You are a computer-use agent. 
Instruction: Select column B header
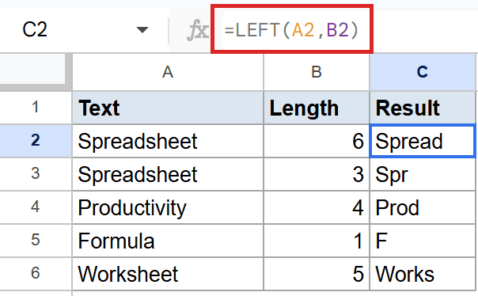317,72
